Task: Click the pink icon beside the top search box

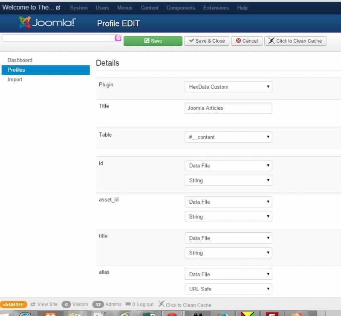Action: click(x=118, y=38)
